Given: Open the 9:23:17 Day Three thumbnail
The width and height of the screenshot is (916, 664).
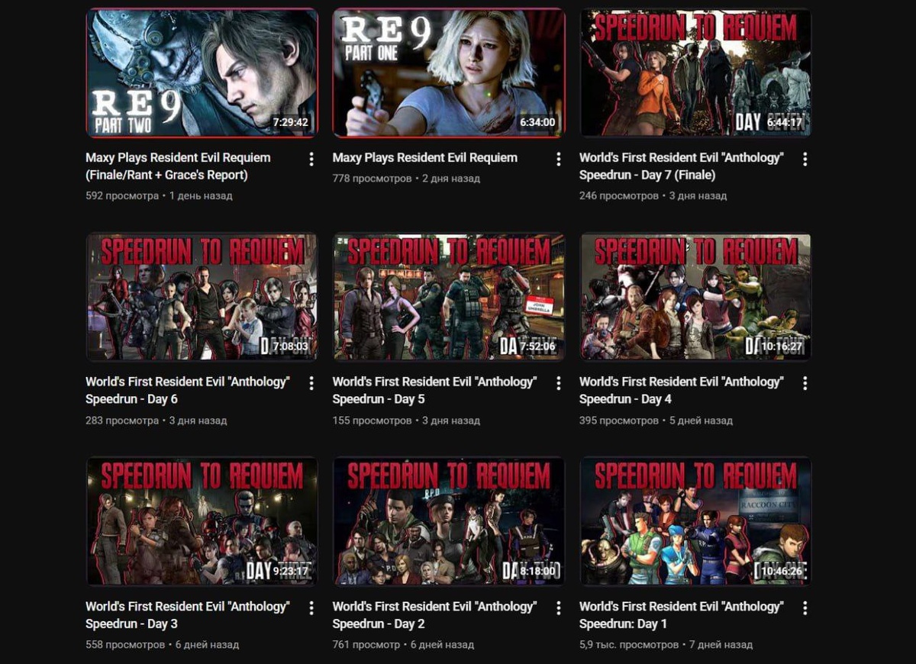Looking at the screenshot, I should 202,521.
